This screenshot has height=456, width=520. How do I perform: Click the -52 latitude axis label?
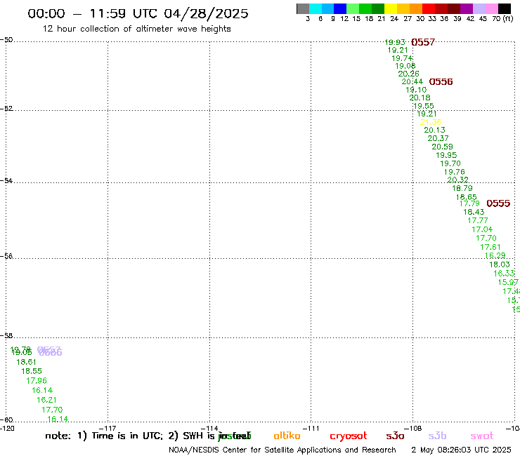(x=6, y=108)
